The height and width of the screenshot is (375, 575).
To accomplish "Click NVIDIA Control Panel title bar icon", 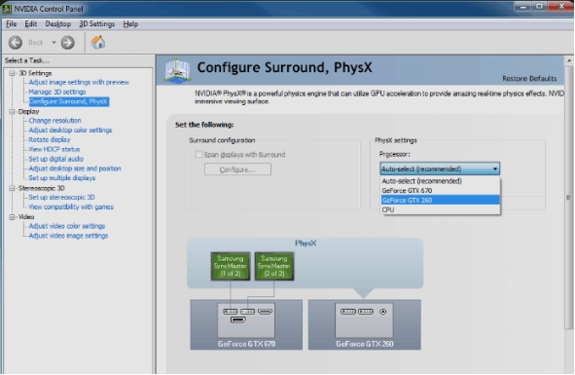I will coord(7,9).
